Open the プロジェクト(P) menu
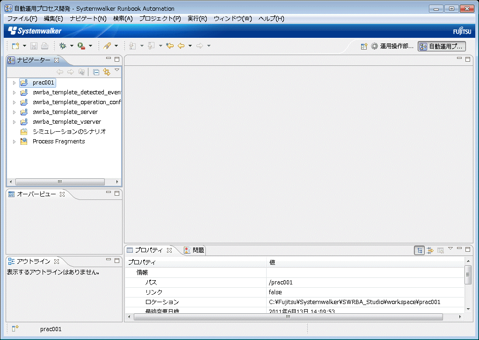 coord(160,19)
